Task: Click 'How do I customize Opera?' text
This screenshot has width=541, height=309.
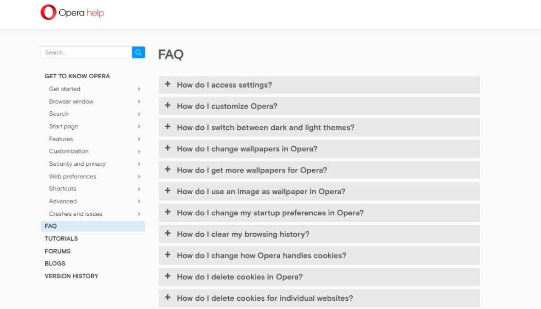Action: pos(227,106)
